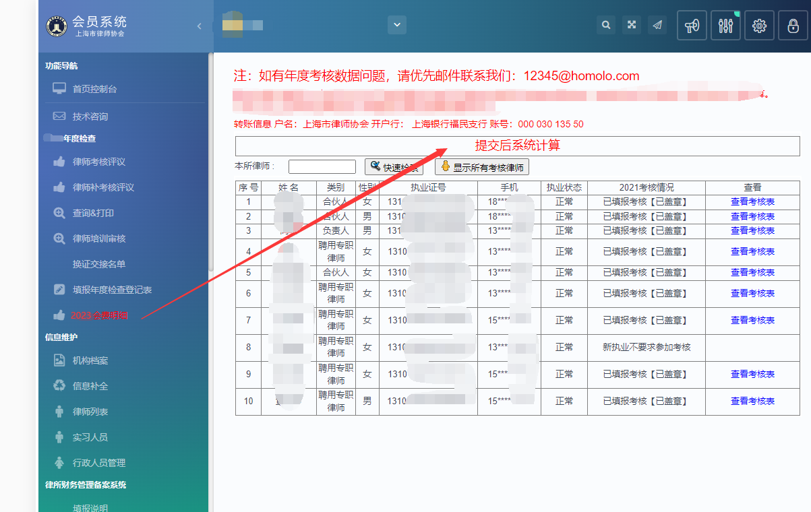811x512 pixels.
Task: Open the settings gear icon
Action: pos(759,26)
